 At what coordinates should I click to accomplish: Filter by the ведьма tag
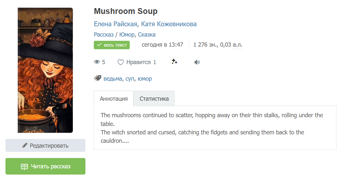pos(113,79)
